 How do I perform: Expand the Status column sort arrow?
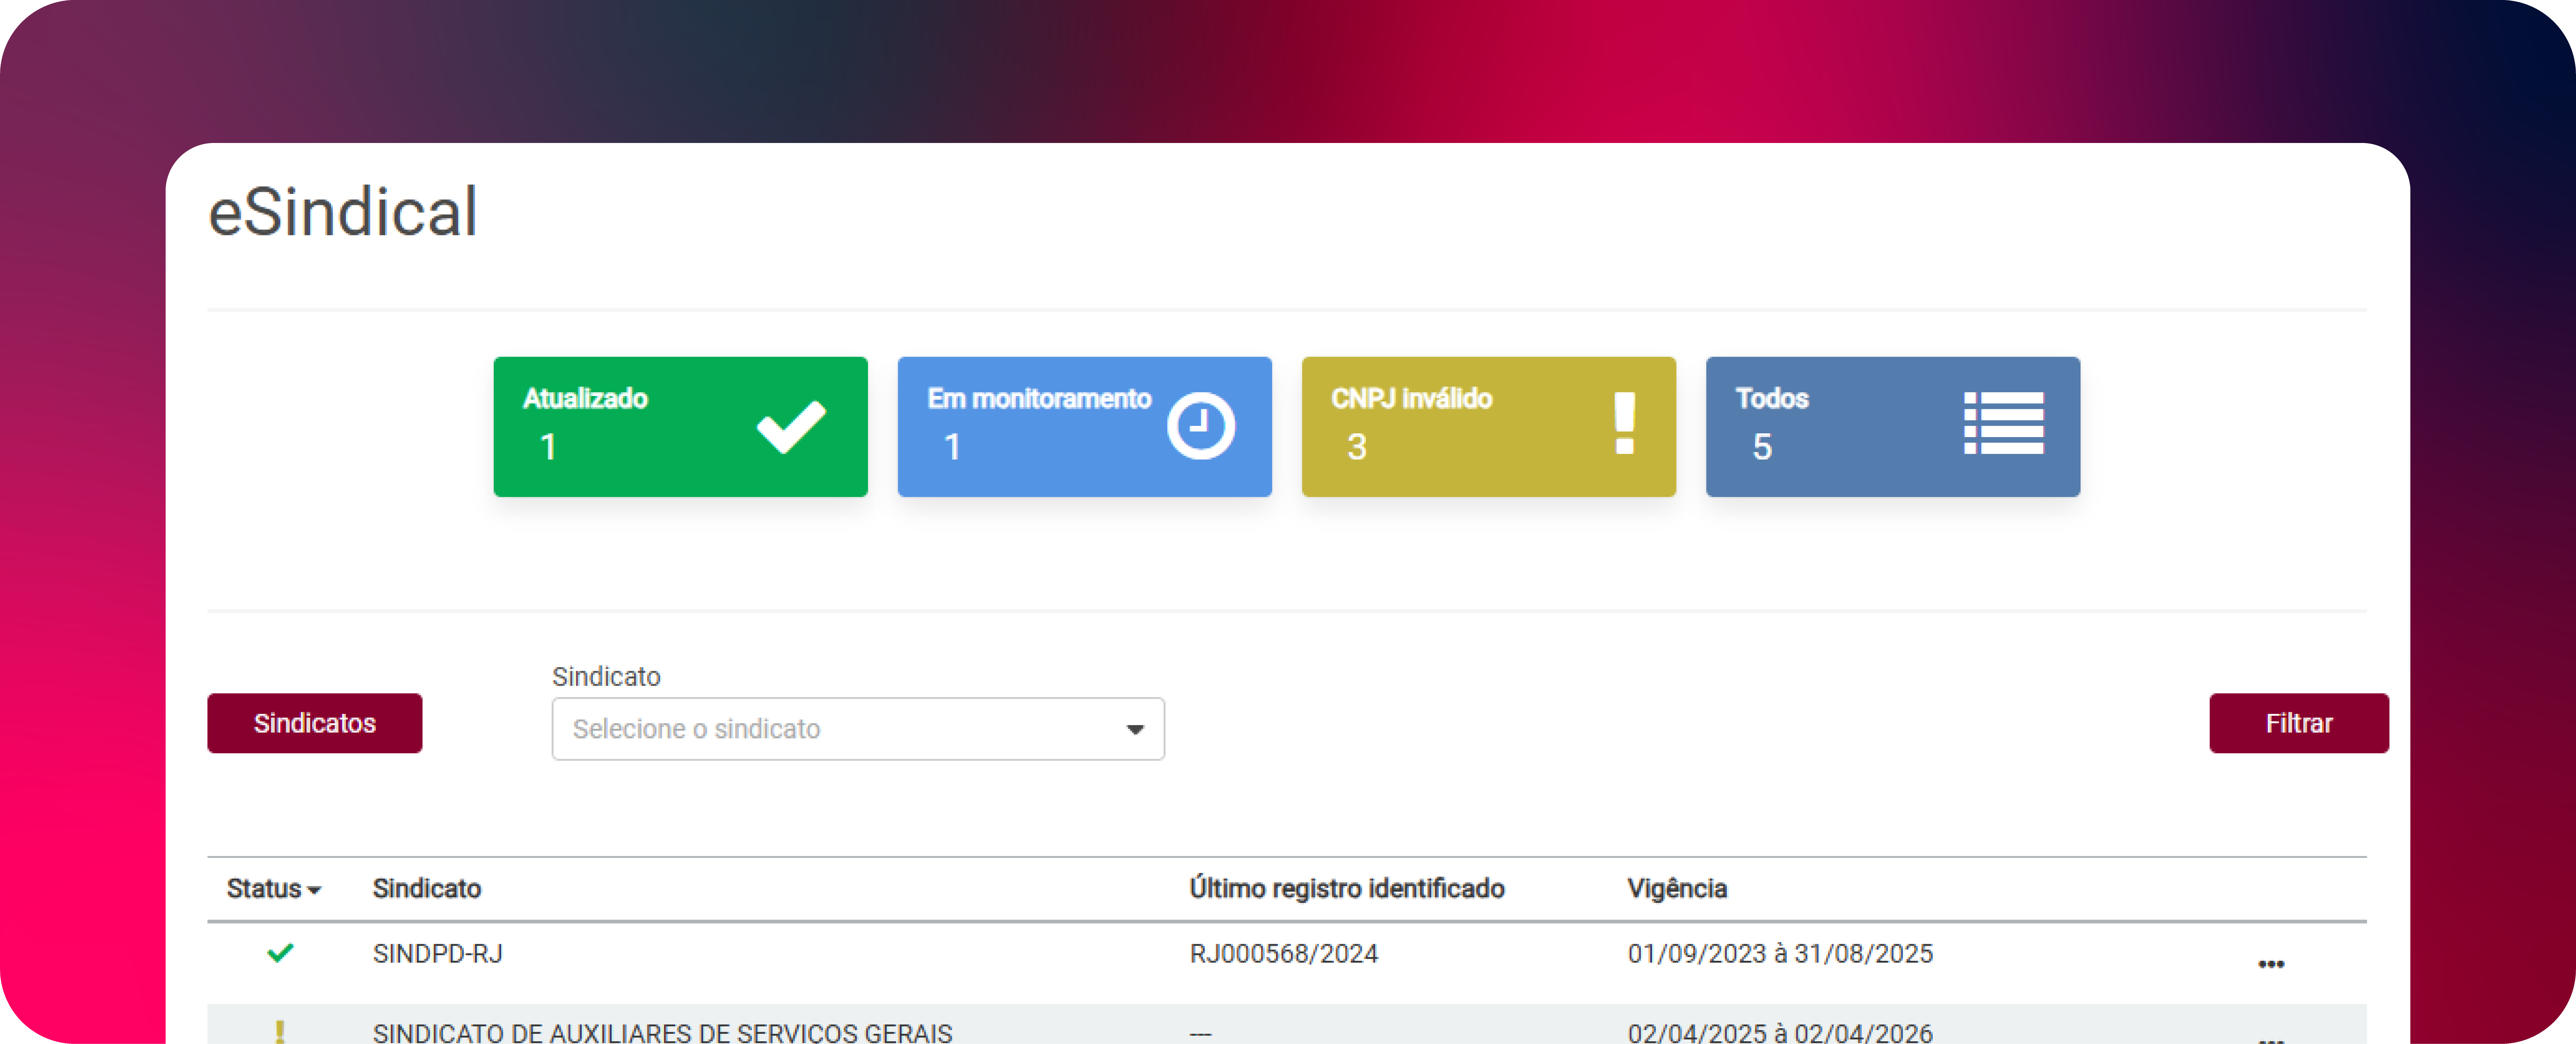[x=314, y=889]
